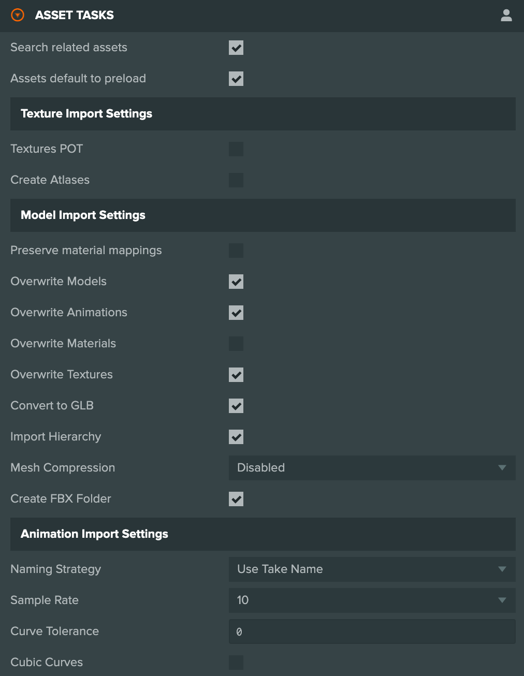Check Preserve material mappings
The height and width of the screenshot is (676, 524).
click(236, 251)
